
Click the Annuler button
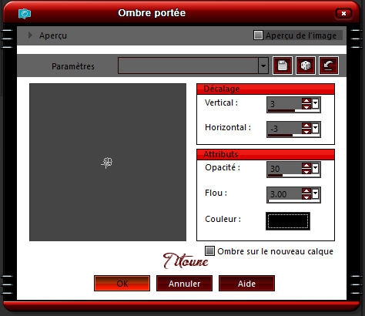pos(184,284)
